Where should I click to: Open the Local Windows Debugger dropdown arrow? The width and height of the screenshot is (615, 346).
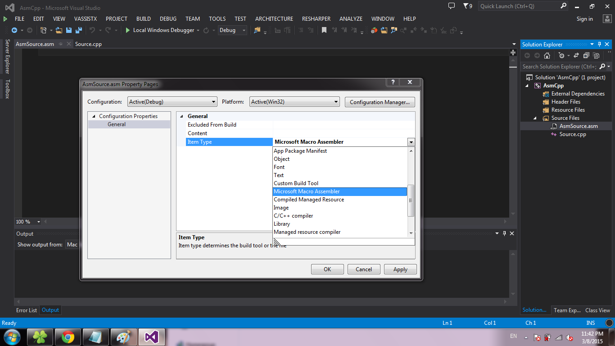pos(198,30)
